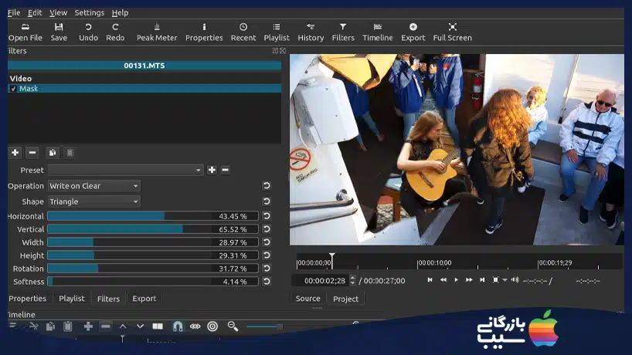Open the Operation dropdown
632x355 pixels.
point(93,186)
